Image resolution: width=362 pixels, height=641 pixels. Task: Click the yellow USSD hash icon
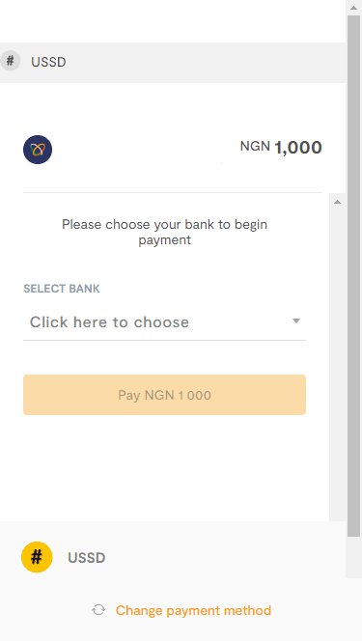click(37, 557)
